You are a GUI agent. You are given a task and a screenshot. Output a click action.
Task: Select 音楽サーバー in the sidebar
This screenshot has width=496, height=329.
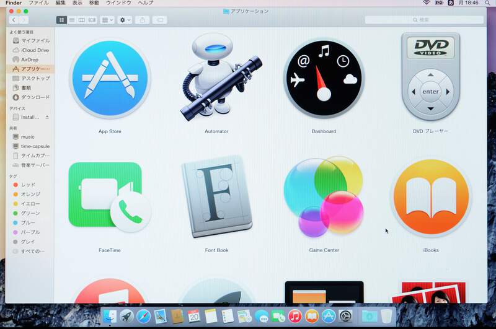tap(31, 165)
